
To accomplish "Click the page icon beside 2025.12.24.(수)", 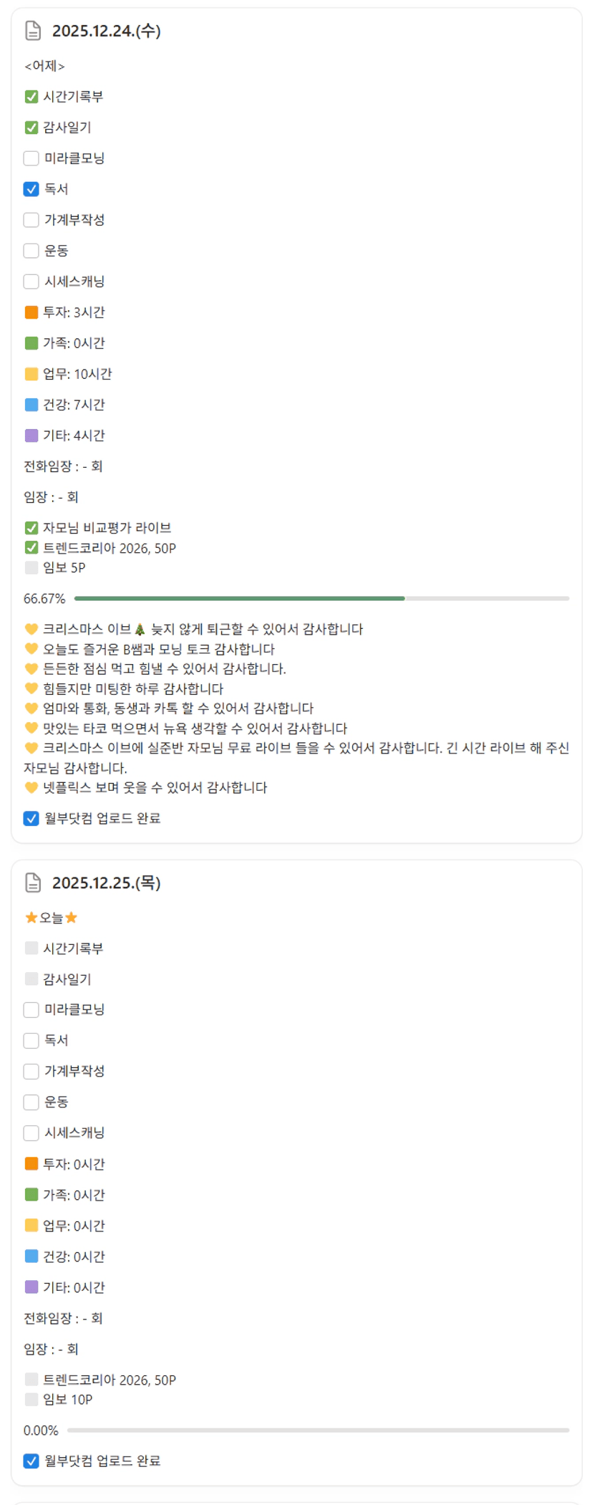I will tap(33, 31).
